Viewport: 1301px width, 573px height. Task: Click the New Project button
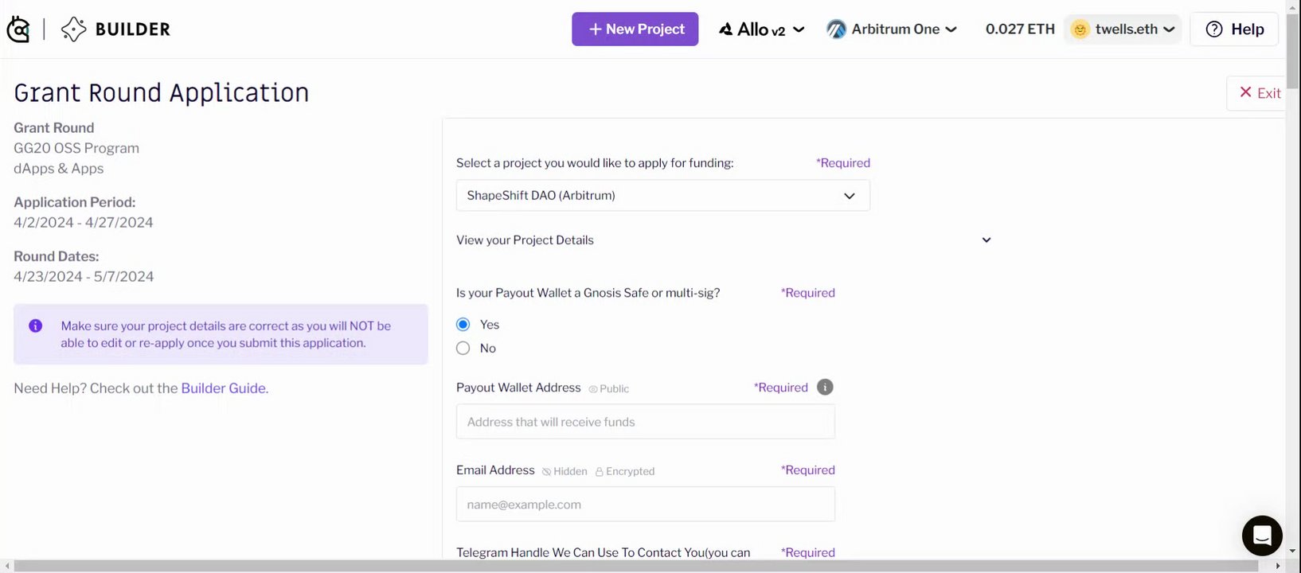pyautogui.click(x=635, y=29)
